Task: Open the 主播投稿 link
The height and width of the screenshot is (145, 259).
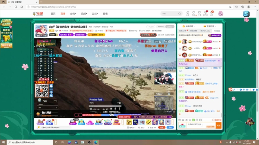Action: click(x=188, y=26)
